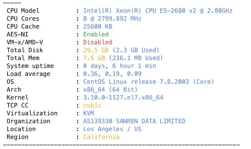The image size is (251, 149).
Task: Click the load average numbers
Action: click(112, 74)
